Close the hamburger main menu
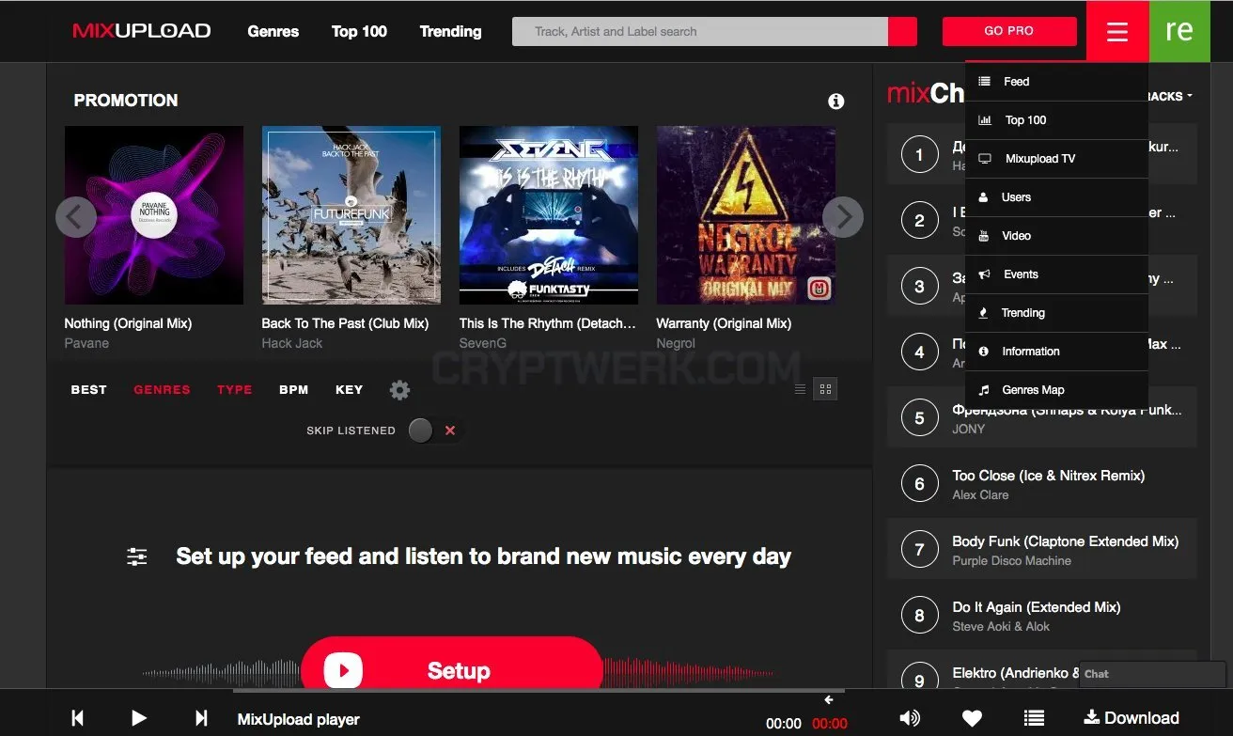 (x=1117, y=31)
